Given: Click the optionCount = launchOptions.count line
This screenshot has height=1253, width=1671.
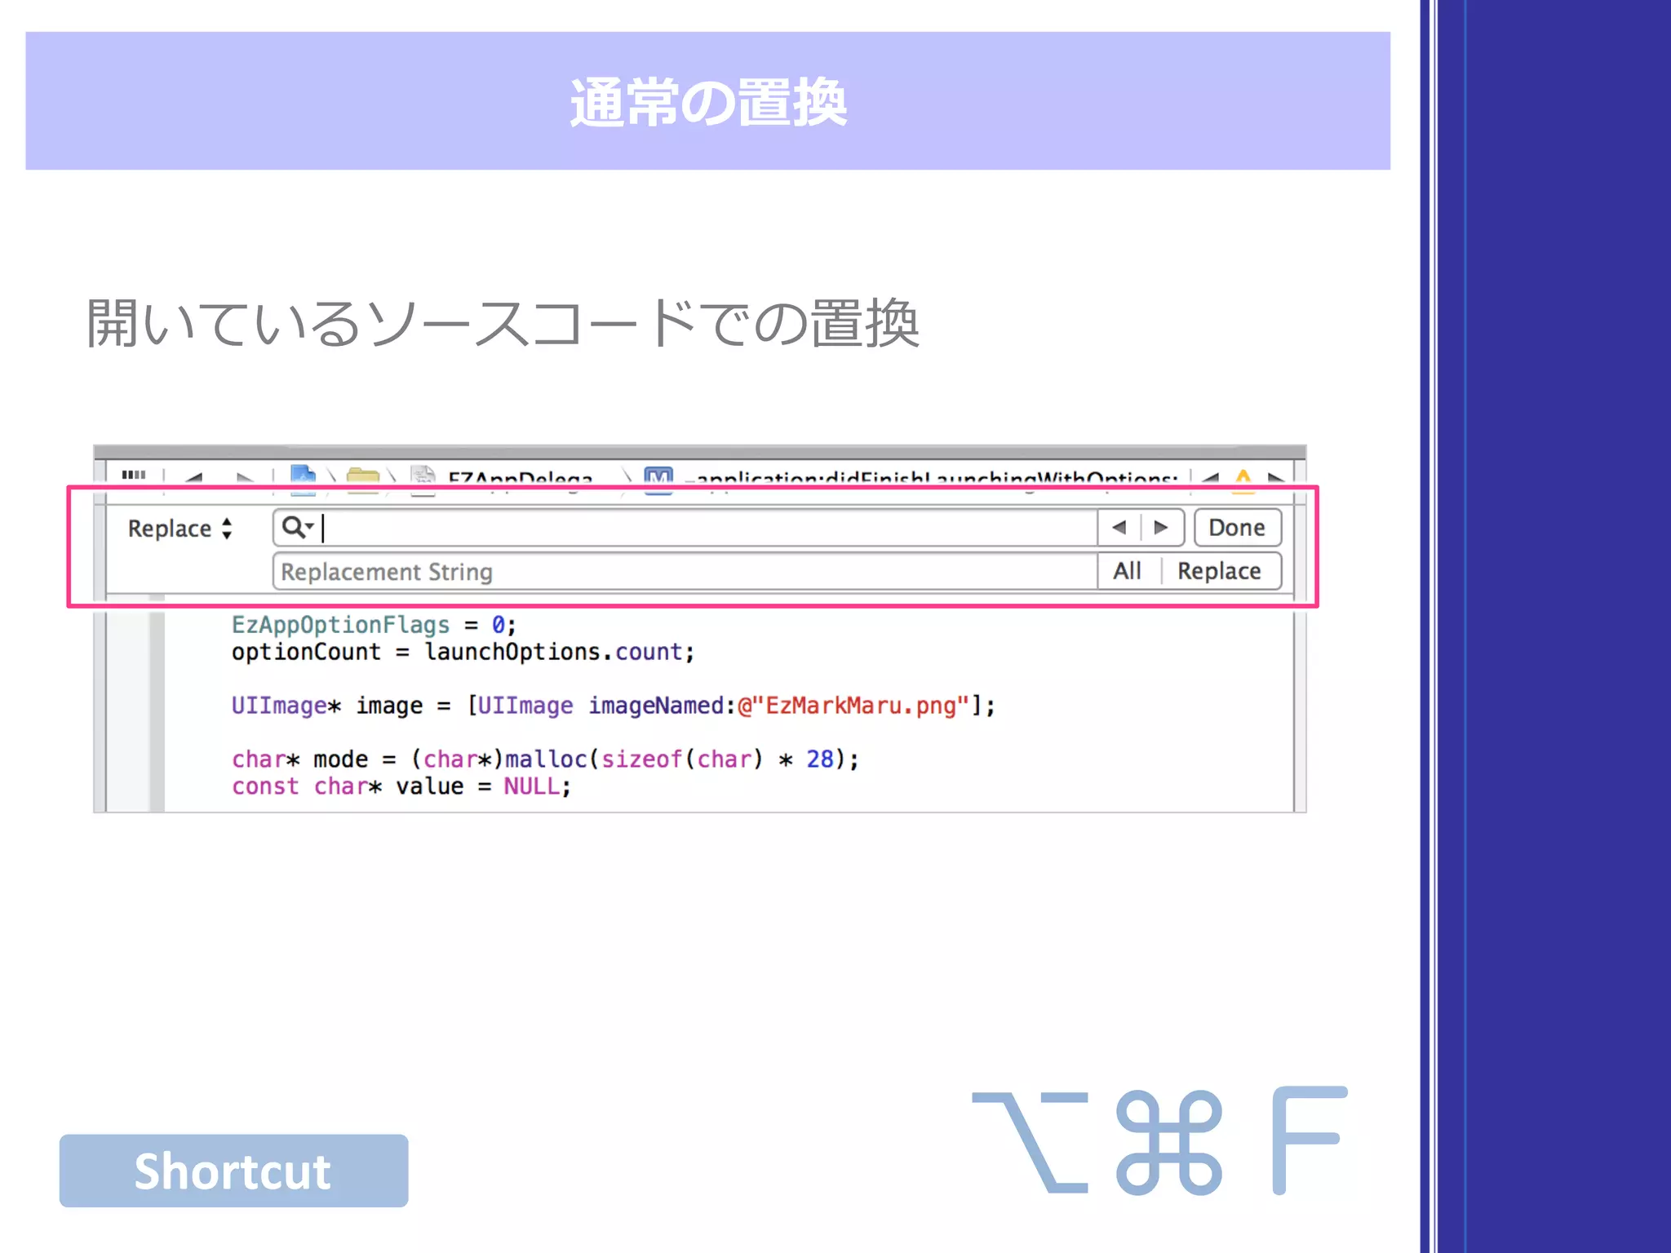Looking at the screenshot, I should [463, 652].
